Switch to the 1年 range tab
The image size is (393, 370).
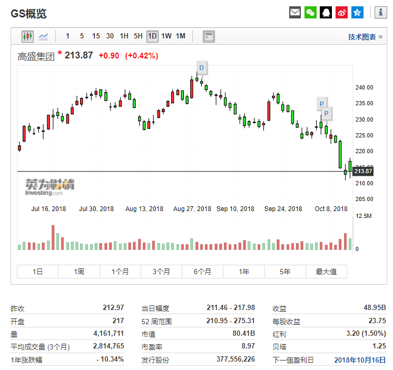pos(243,272)
